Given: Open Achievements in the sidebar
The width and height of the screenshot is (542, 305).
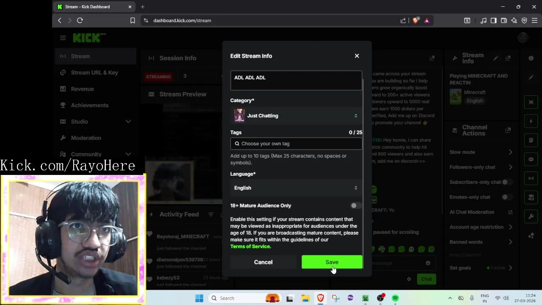Looking at the screenshot, I should point(95,105).
